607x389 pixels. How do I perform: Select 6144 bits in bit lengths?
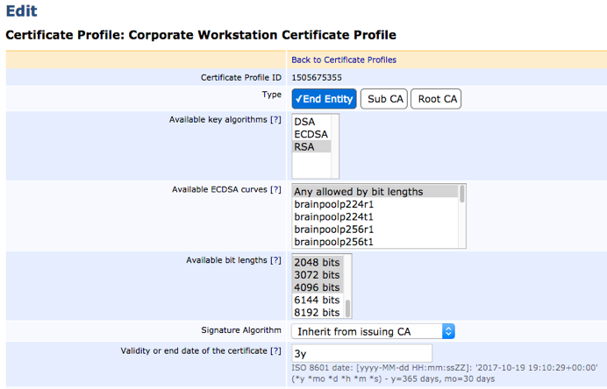pyautogui.click(x=317, y=300)
